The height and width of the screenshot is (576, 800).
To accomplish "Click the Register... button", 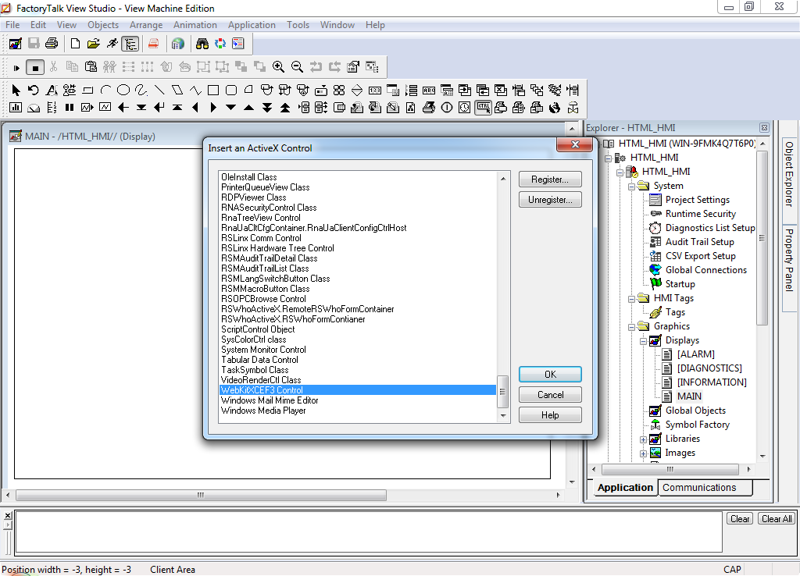I will pos(550,180).
